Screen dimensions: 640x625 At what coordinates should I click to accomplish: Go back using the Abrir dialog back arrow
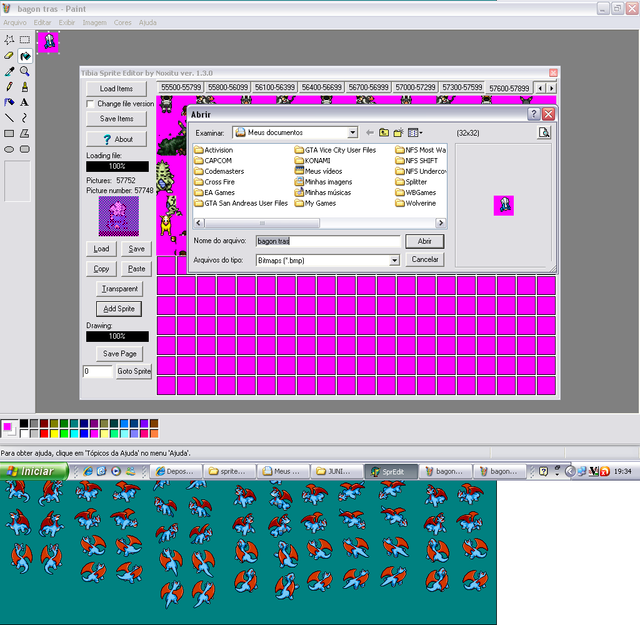click(370, 132)
